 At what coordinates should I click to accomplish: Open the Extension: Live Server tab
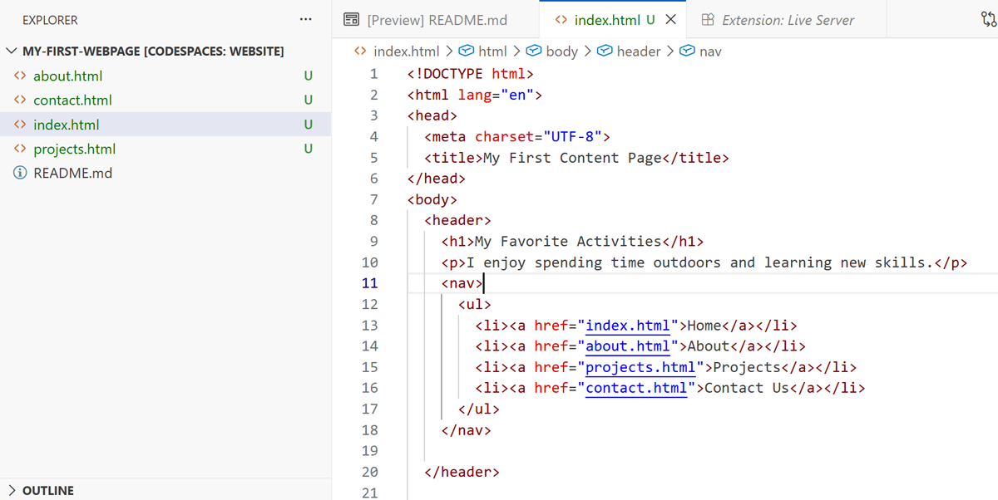tap(788, 20)
